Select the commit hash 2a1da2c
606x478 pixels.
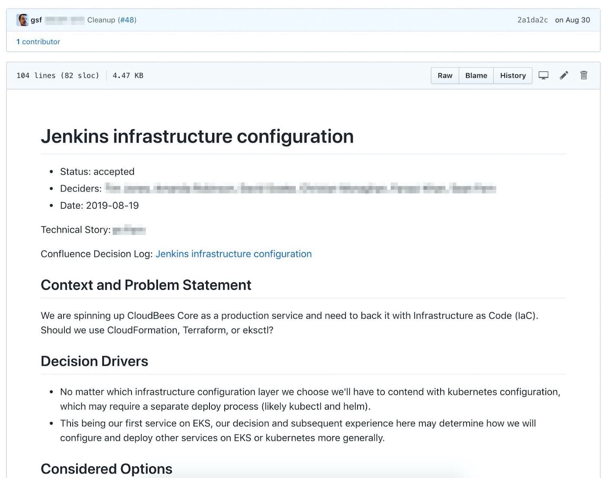pos(532,20)
